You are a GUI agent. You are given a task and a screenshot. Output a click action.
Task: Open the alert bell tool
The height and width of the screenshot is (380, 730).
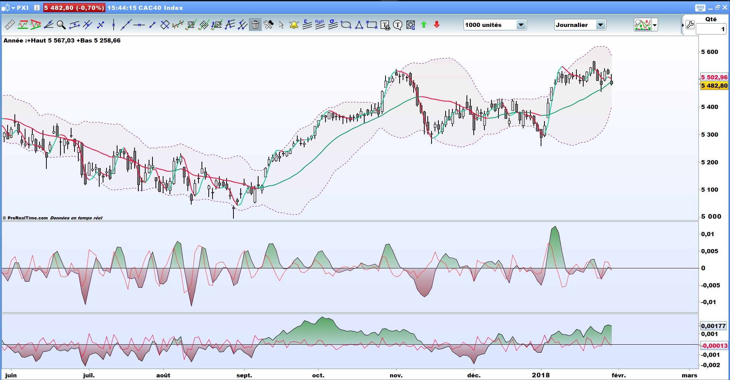click(x=294, y=25)
